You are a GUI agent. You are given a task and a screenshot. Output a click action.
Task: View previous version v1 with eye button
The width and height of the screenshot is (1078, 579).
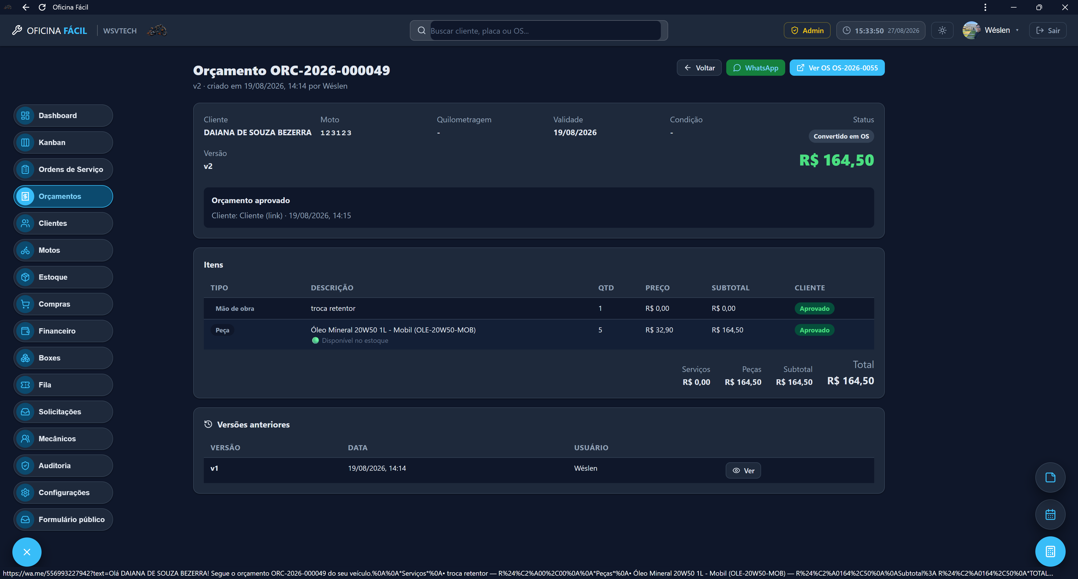(x=743, y=471)
